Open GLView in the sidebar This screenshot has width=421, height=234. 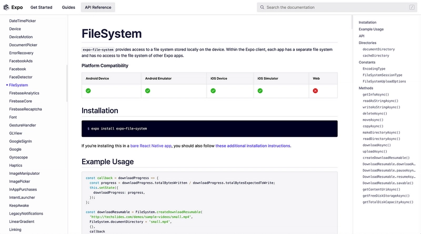pos(16,133)
